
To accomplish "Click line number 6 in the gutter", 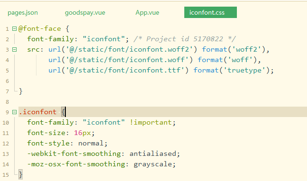I will tap(7, 81).
